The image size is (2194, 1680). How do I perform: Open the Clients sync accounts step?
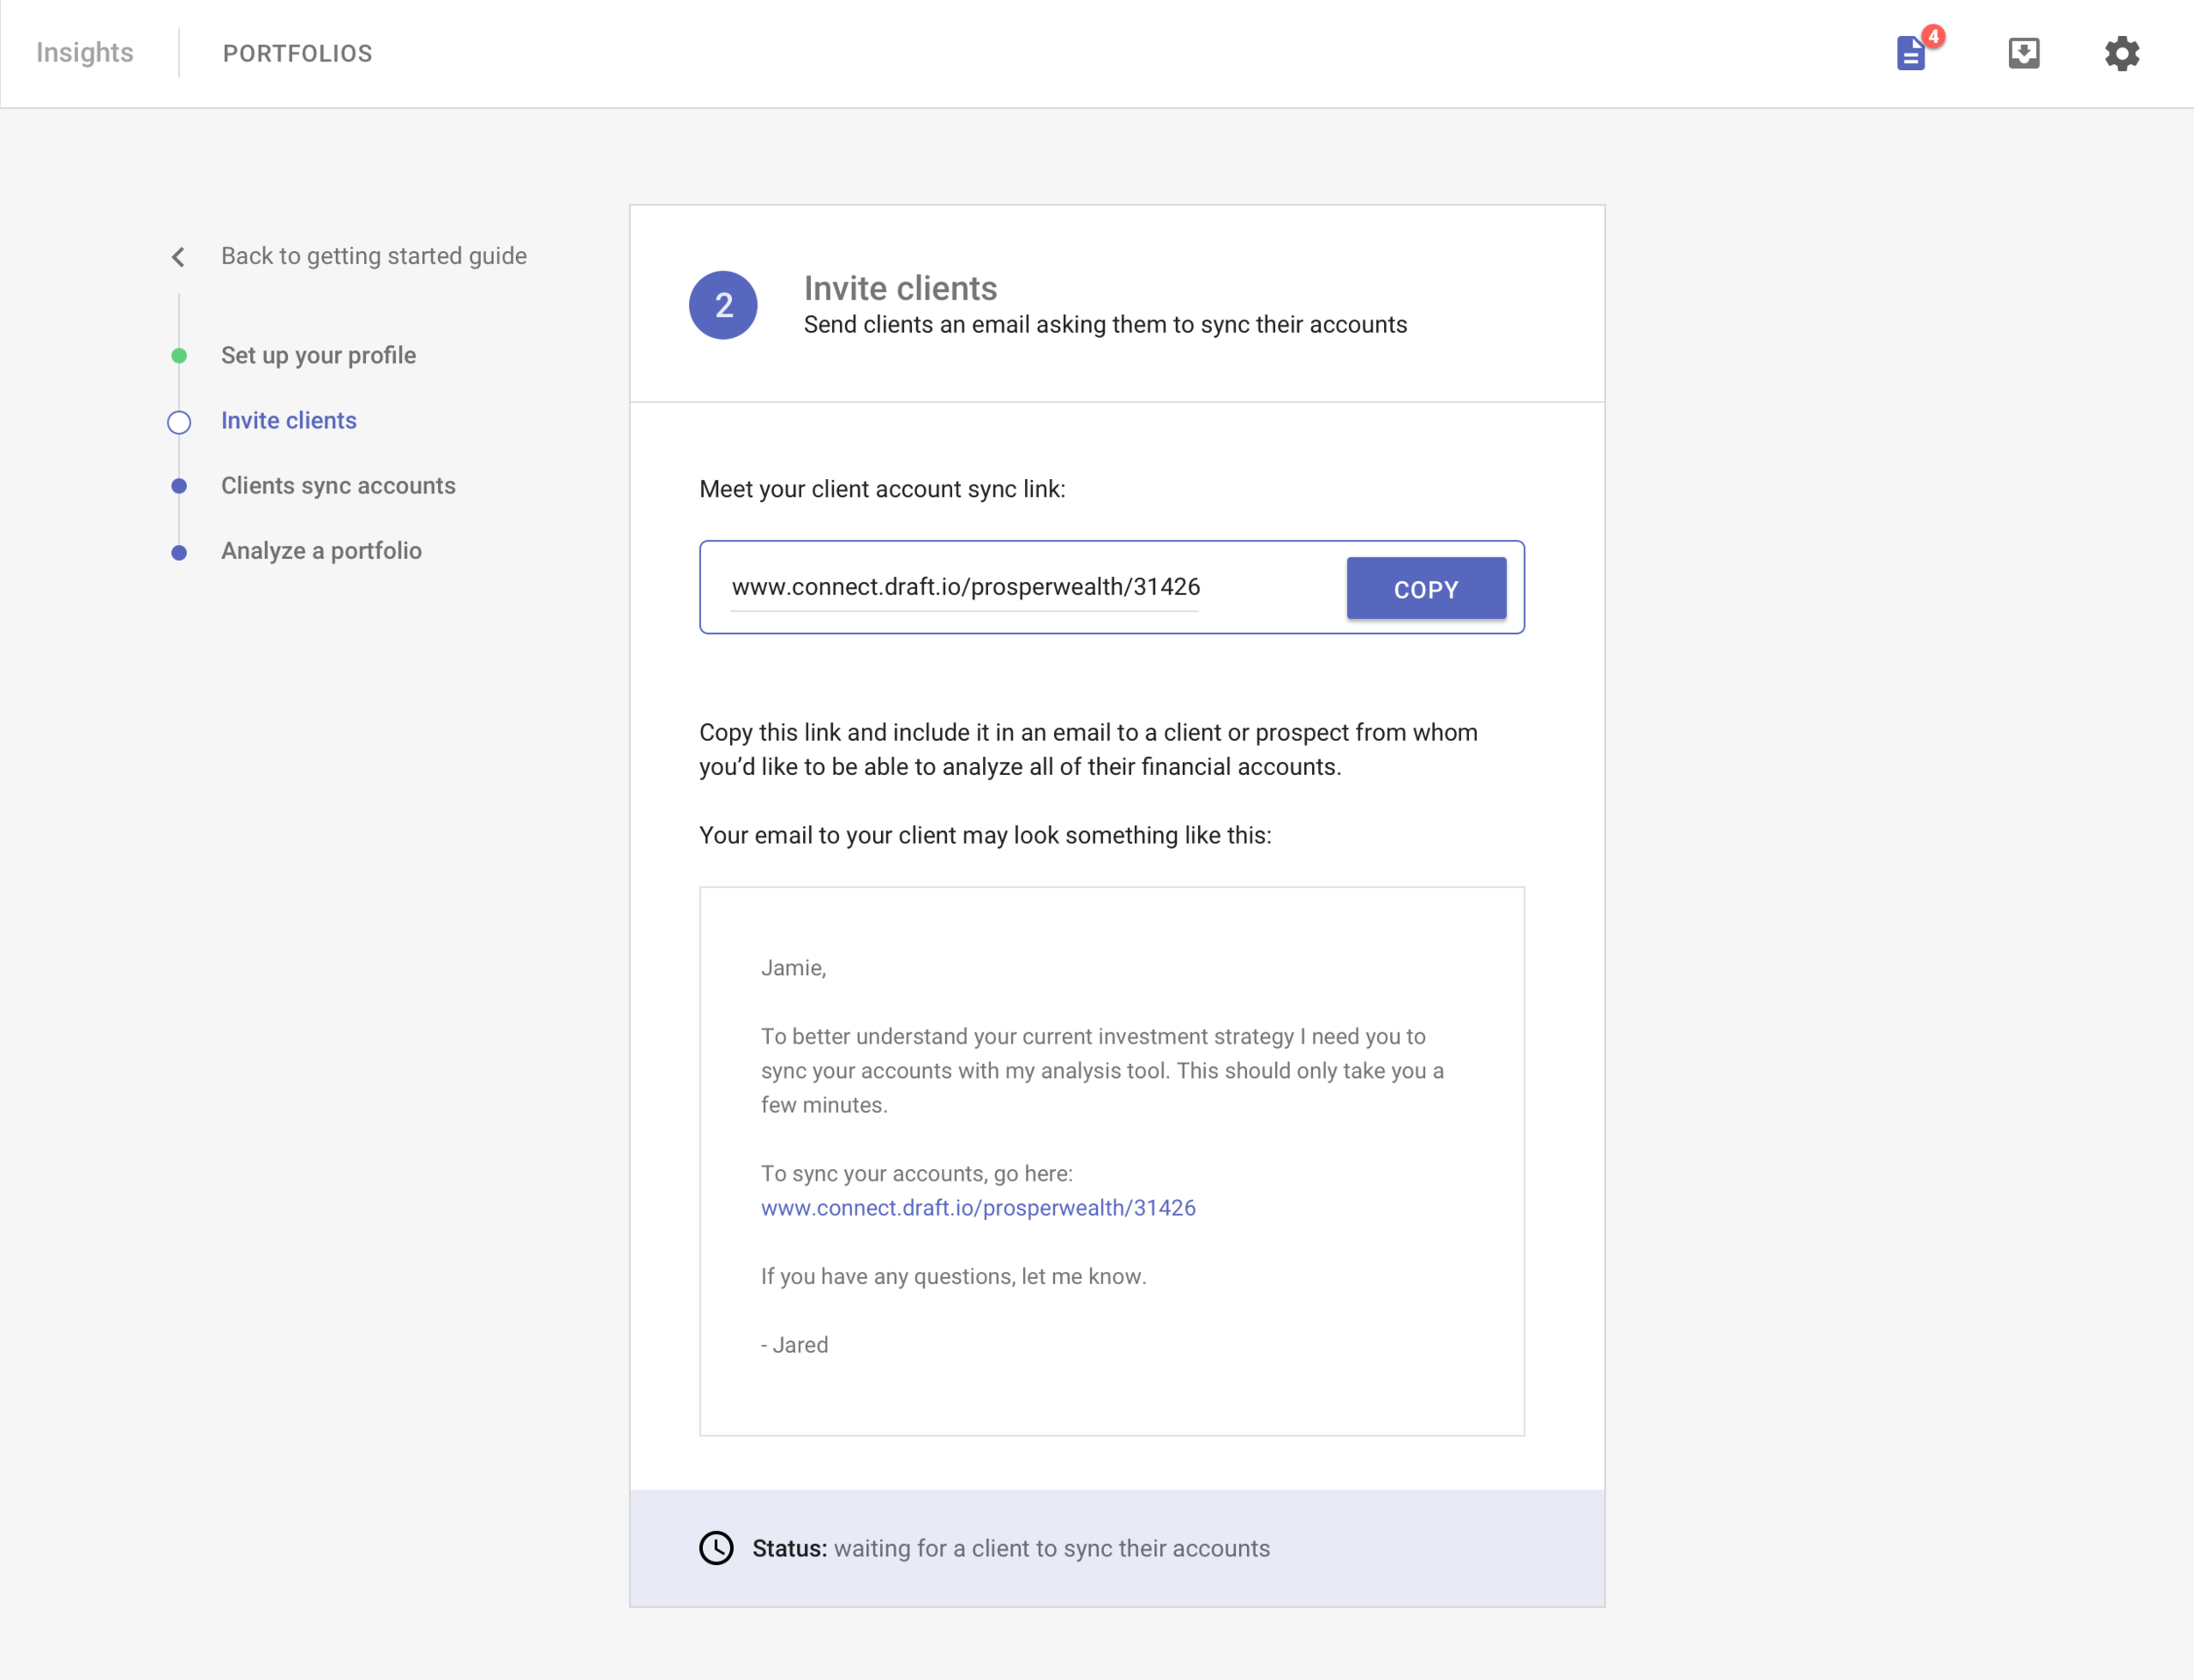pos(338,485)
